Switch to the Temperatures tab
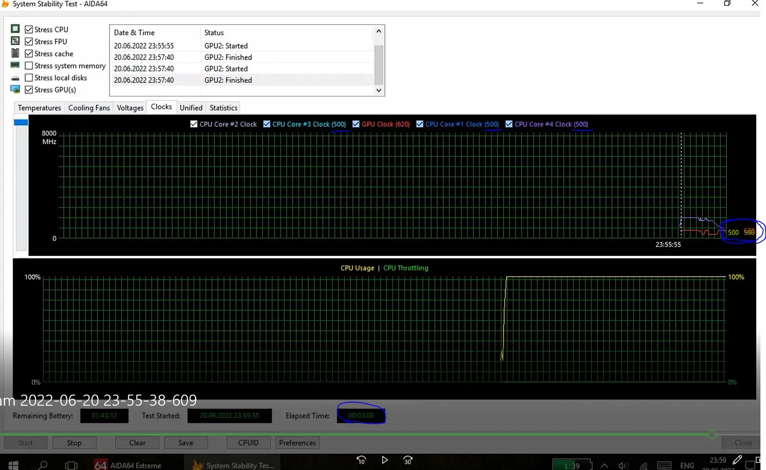Image resolution: width=766 pixels, height=470 pixels. pos(39,108)
